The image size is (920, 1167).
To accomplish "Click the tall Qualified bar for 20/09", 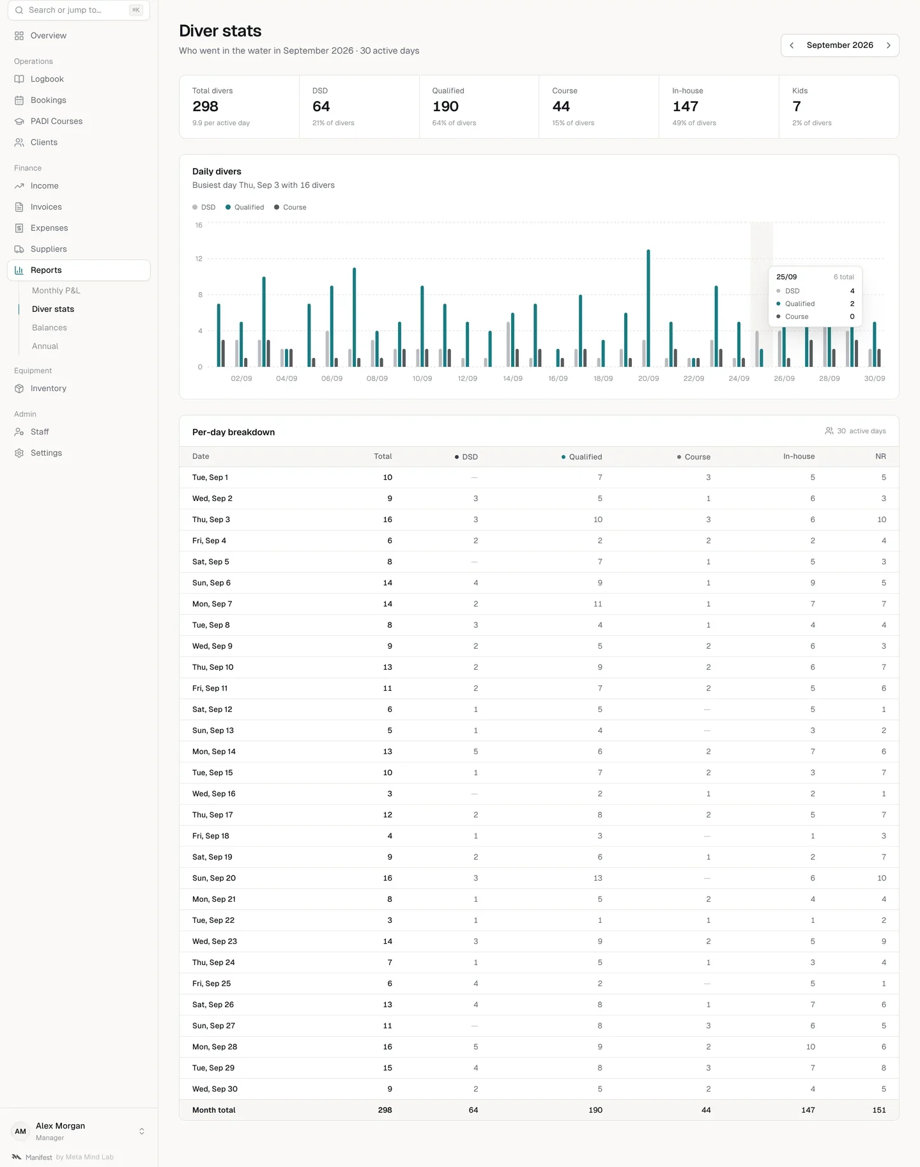I will pos(648,308).
